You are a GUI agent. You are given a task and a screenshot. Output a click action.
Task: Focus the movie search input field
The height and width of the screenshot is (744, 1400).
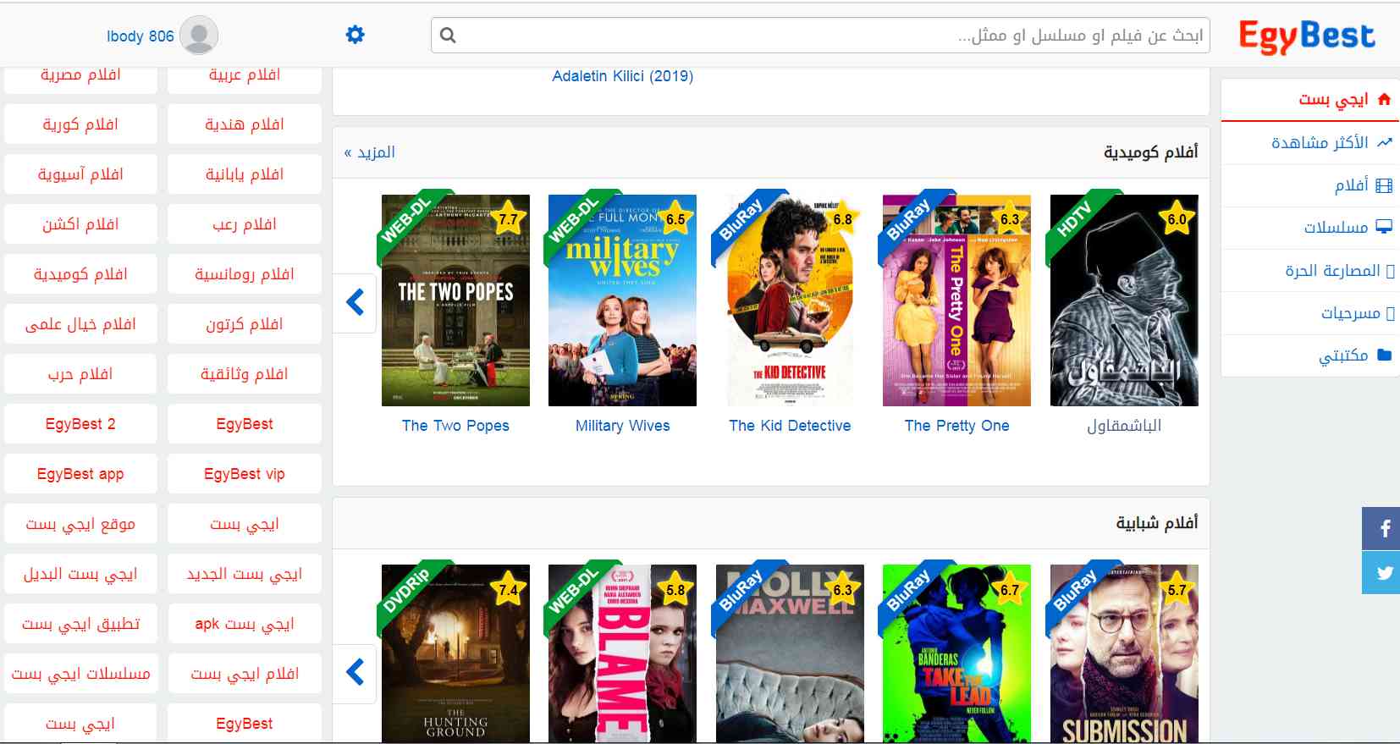820,36
